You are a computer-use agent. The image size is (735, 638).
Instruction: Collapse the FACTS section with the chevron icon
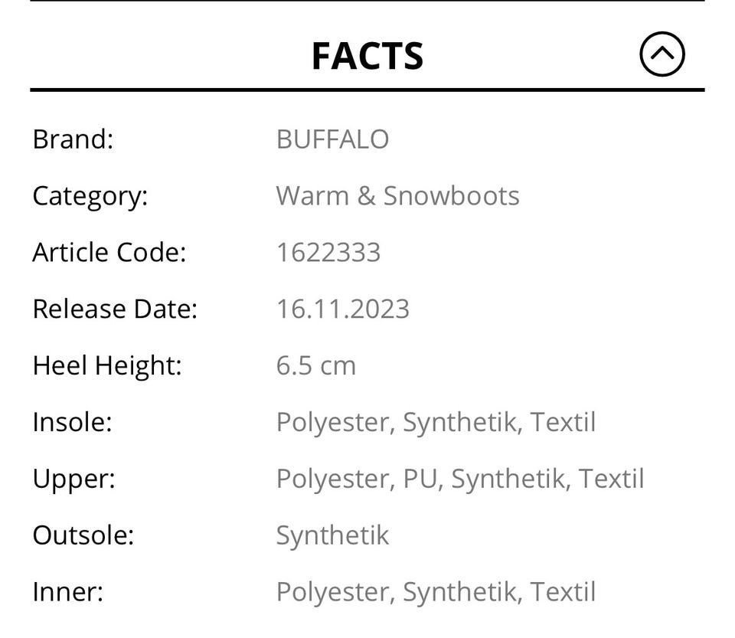[x=661, y=55]
